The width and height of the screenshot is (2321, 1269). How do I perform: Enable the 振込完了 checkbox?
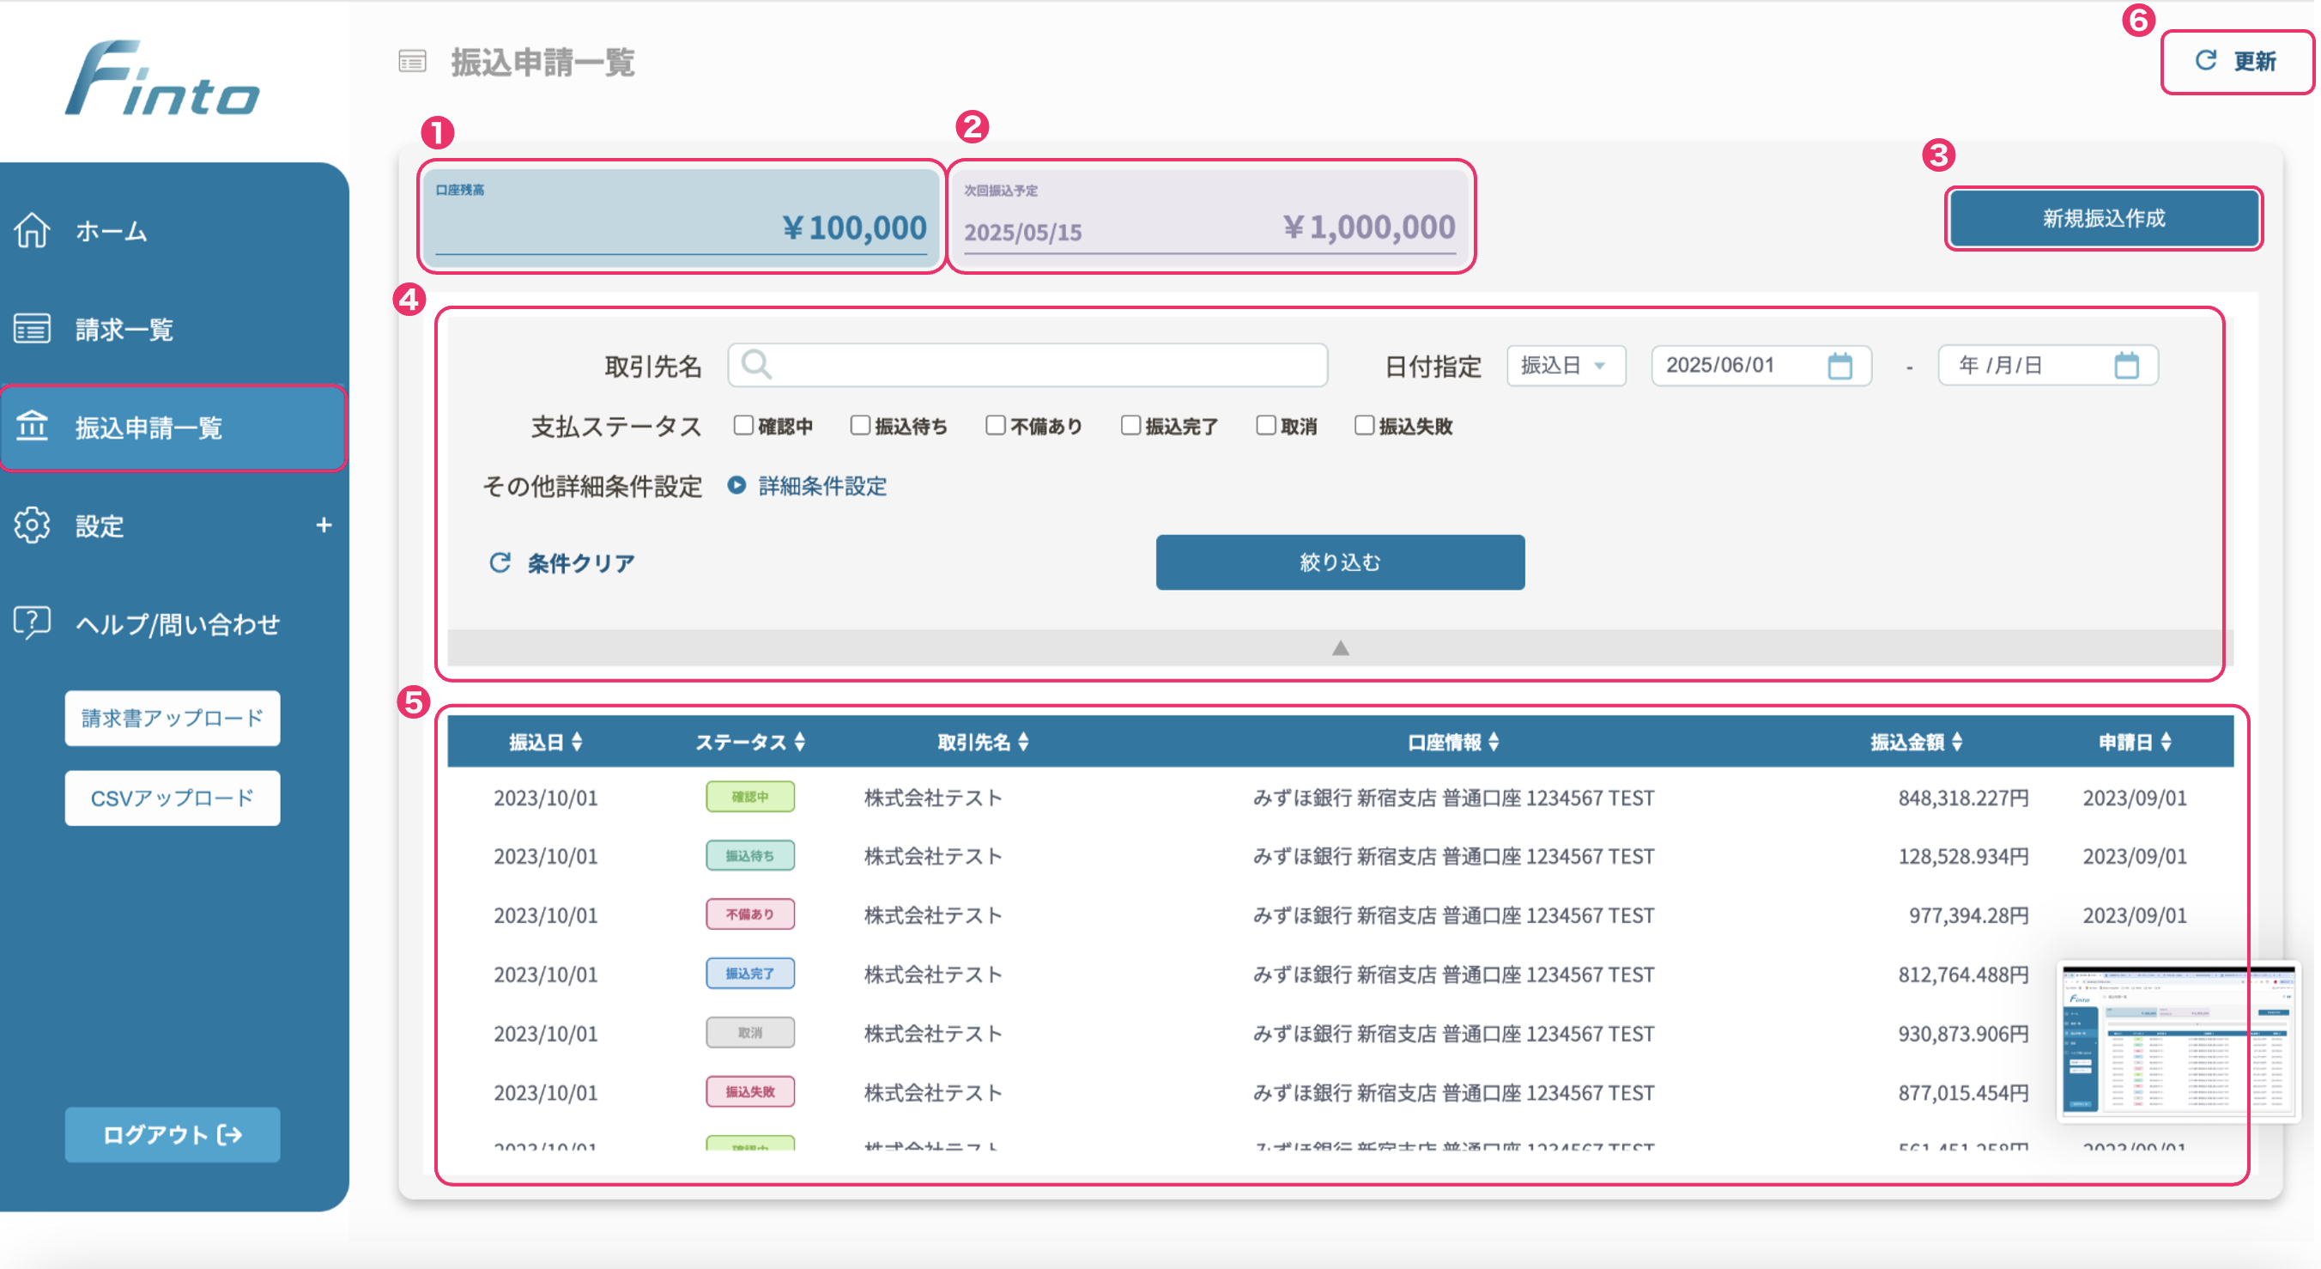pyautogui.click(x=1130, y=425)
